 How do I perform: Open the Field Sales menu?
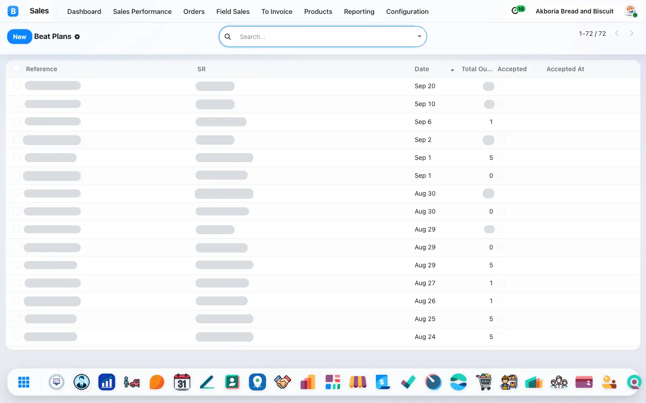tap(233, 12)
